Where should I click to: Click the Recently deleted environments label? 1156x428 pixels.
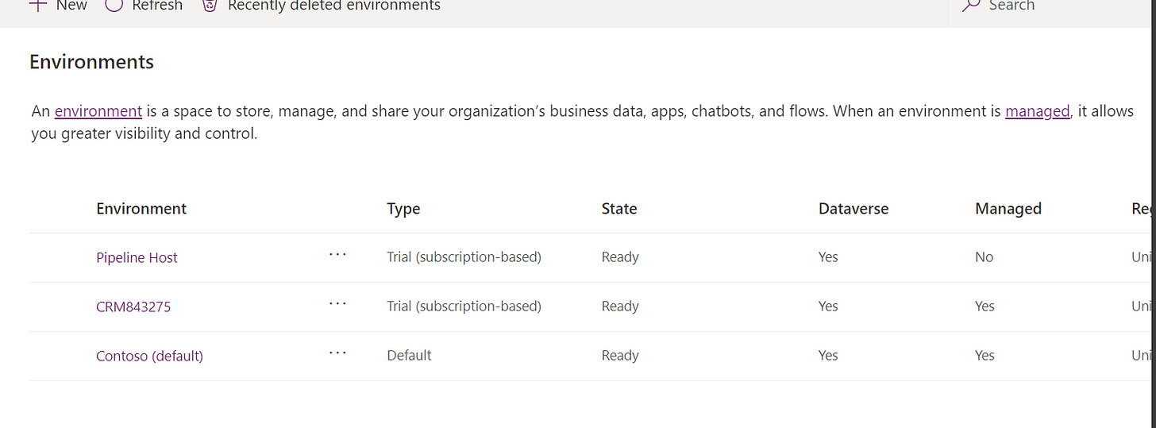tap(333, 6)
